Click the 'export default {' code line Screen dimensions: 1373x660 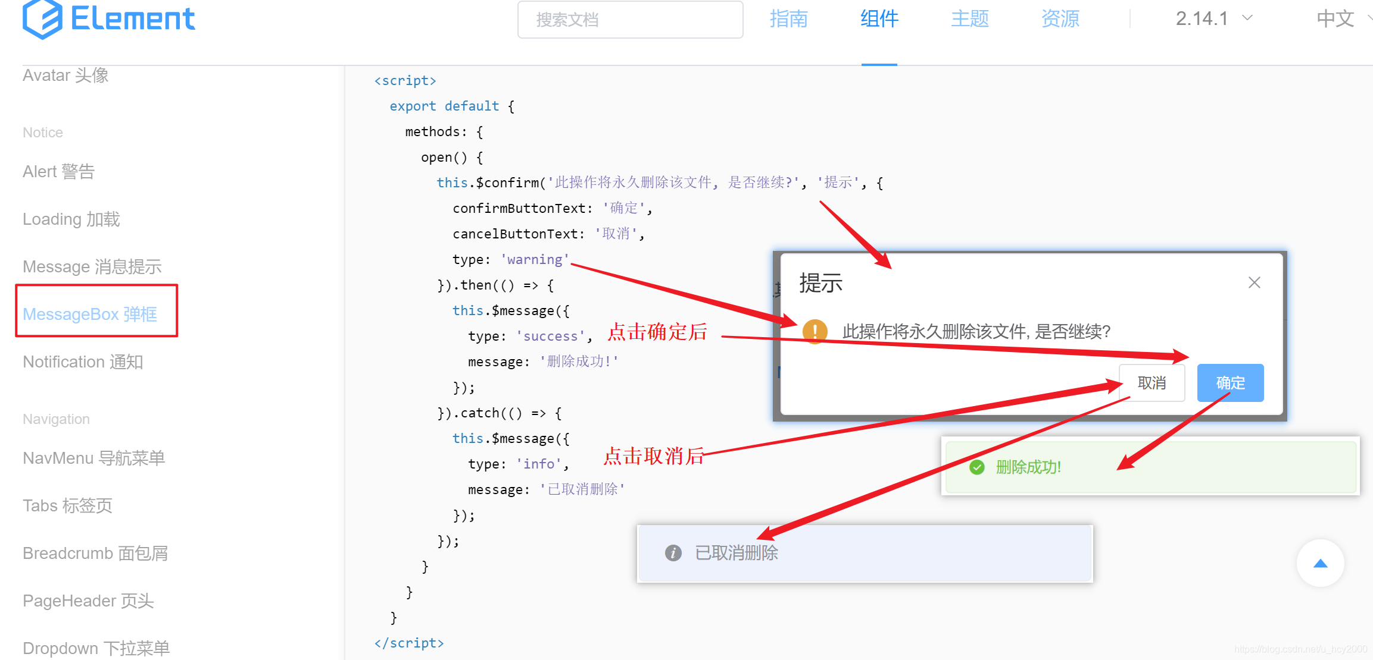[452, 106]
